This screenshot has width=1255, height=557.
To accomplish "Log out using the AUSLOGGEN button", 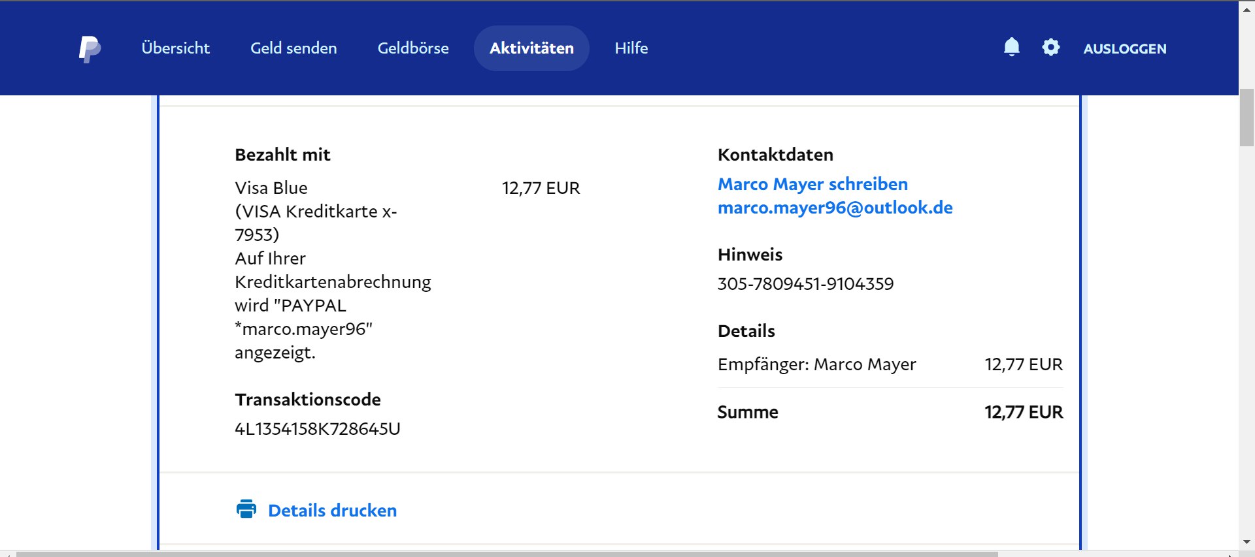I will (x=1124, y=49).
